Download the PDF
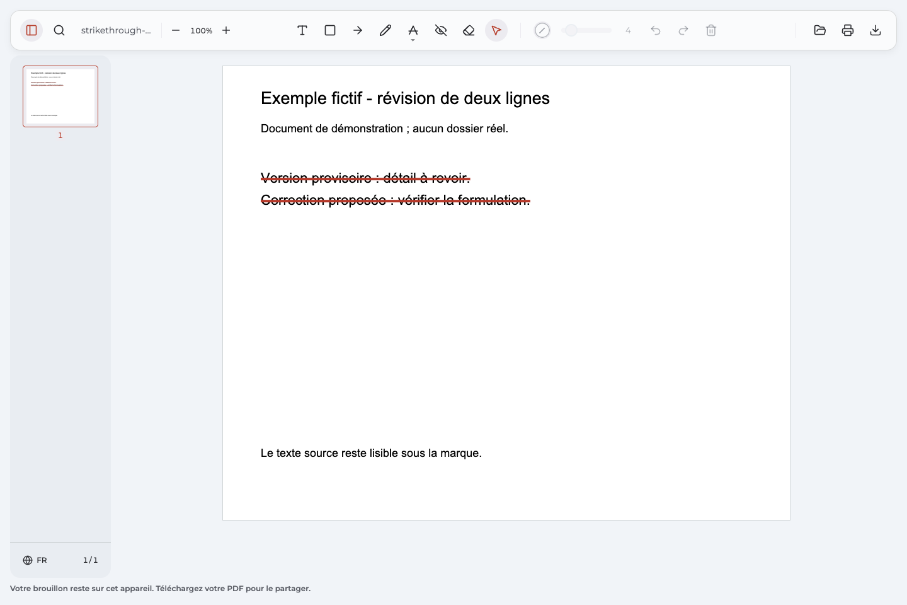Image resolution: width=907 pixels, height=605 pixels. 876,30
